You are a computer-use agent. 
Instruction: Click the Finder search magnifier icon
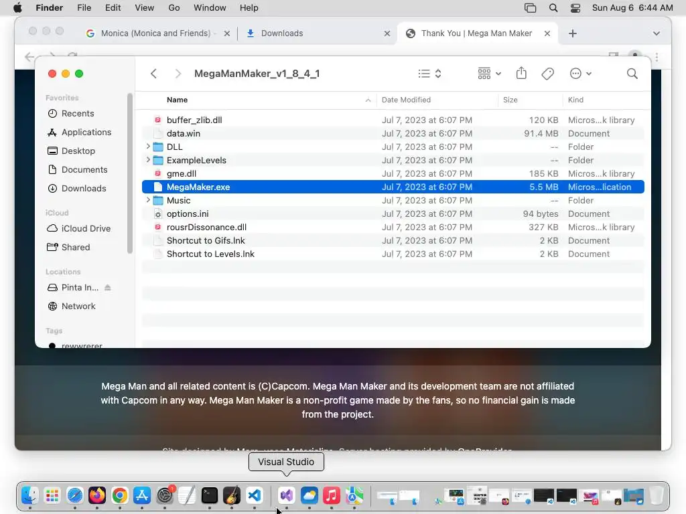[x=632, y=74]
